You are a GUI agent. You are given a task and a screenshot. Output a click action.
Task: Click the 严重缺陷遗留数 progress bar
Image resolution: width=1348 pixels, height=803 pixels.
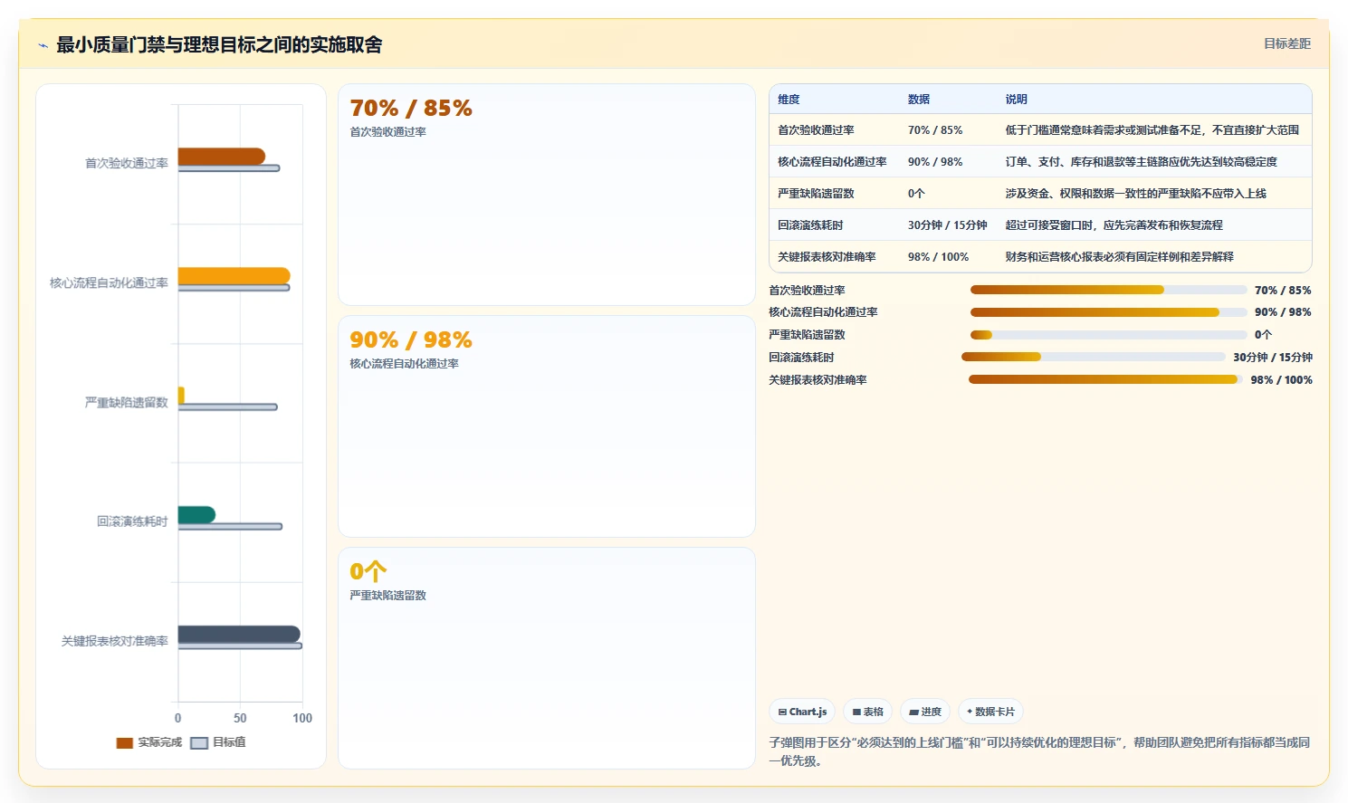pyautogui.click(x=1108, y=335)
